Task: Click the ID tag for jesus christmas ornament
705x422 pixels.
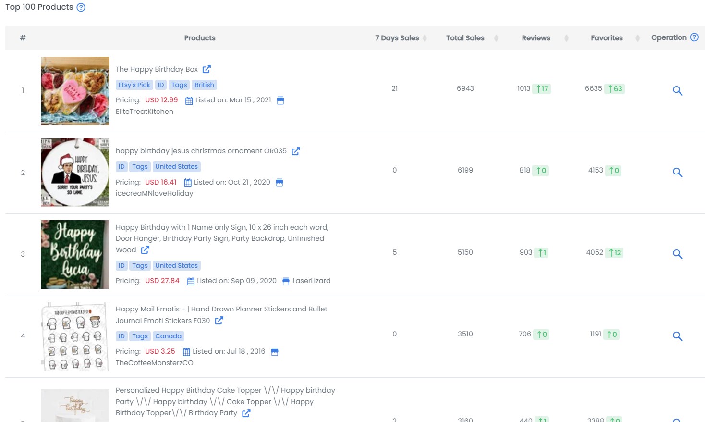Action: click(x=122, y=166)
